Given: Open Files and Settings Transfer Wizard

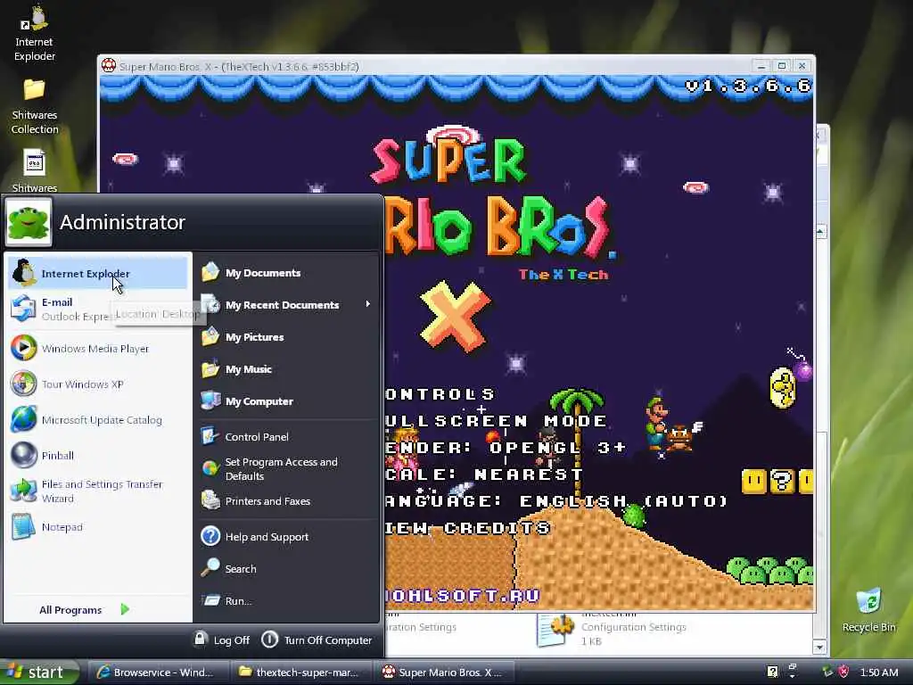Looking at the screenshot, I should pyautogui.click(x=97, y=491).
